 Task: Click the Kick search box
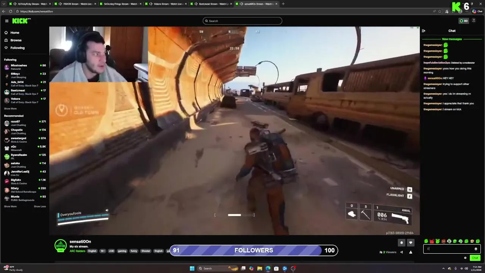242,21
